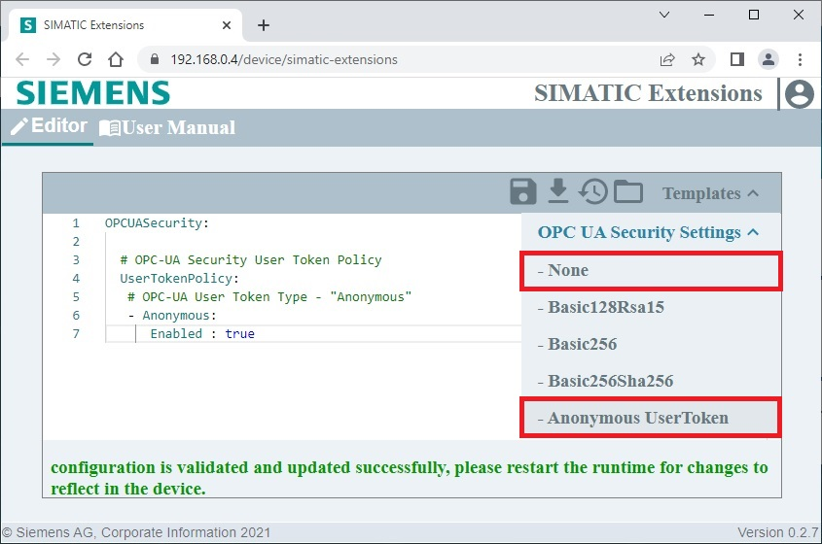Screen dimensions: 822x544
Task: Click the '# OPC-UA Security User Token Policy' comment
Action: point(251,259)
